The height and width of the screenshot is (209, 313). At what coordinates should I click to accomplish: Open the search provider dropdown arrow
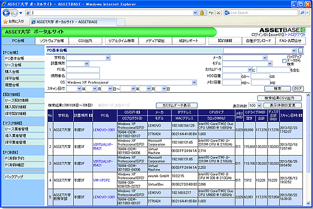(x=307, y=13)
